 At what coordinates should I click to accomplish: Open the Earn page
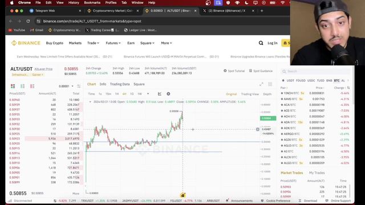click(131, 43)
